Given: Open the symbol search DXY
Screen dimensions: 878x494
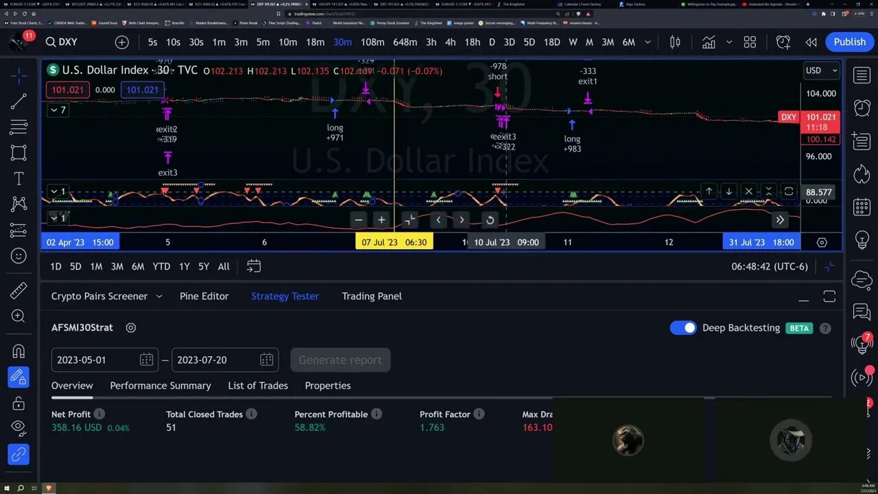Looking at the screenshot, I should [62, 42].
